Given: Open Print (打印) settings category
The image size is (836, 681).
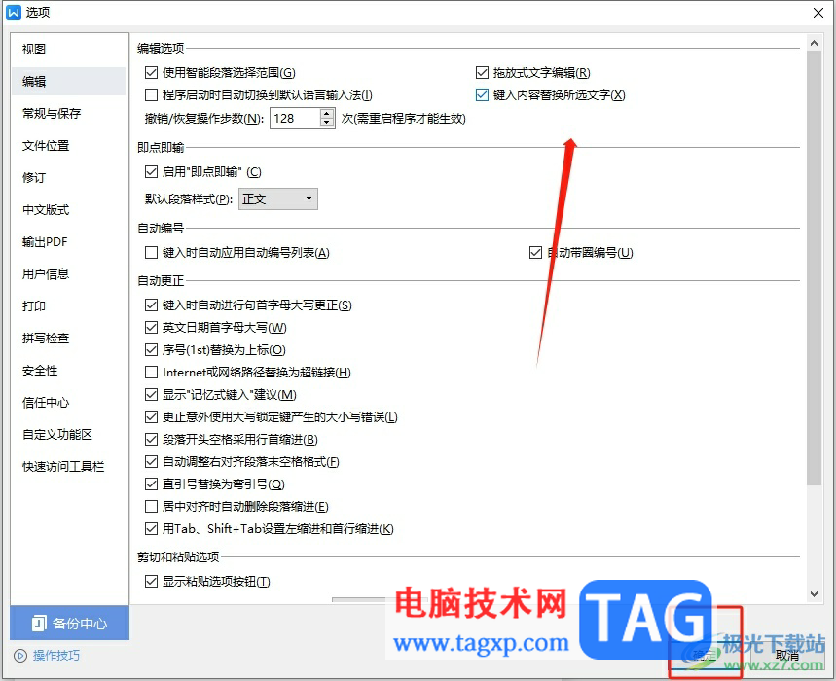Looking at the screenshot, I should [x=68, y=305].
